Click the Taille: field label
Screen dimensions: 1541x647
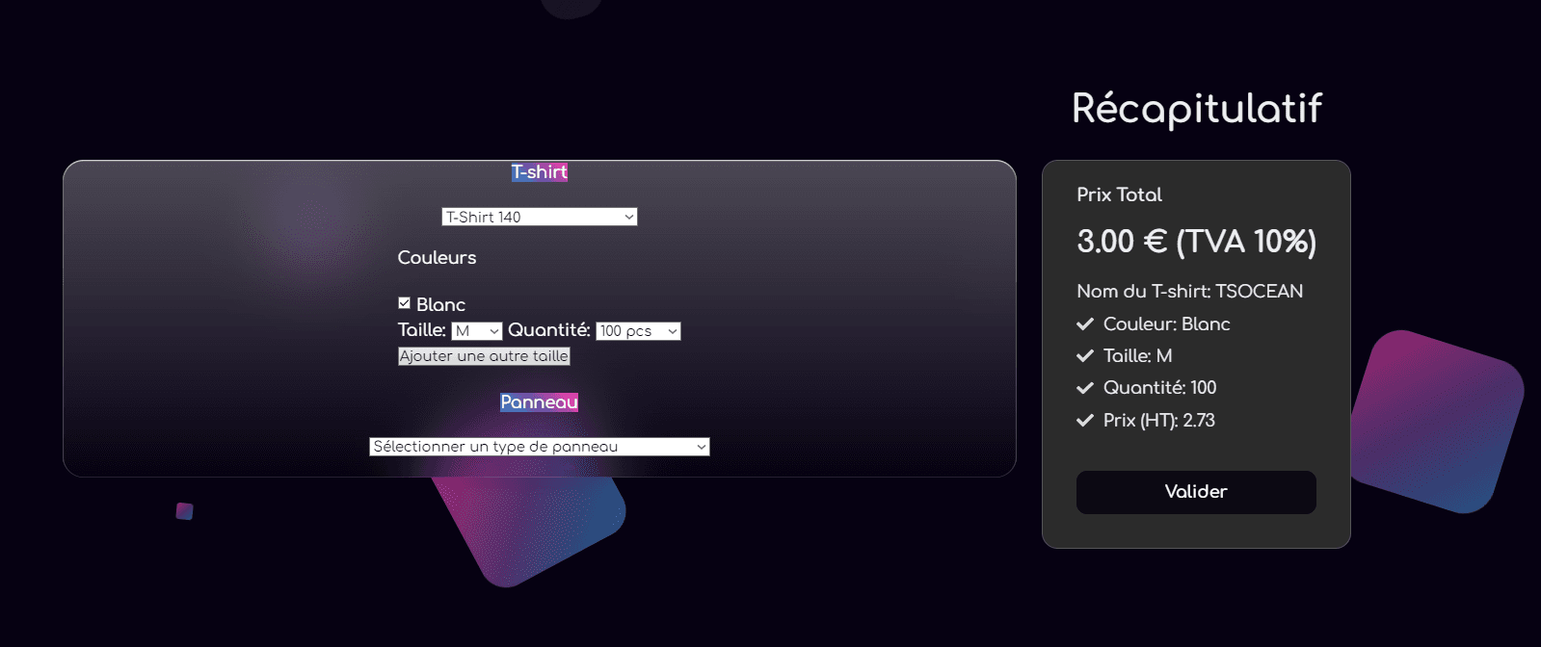pos(421,330)
